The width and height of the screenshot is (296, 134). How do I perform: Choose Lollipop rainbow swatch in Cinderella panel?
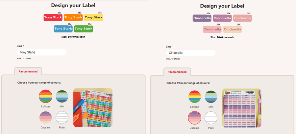(x=194, y=97)
